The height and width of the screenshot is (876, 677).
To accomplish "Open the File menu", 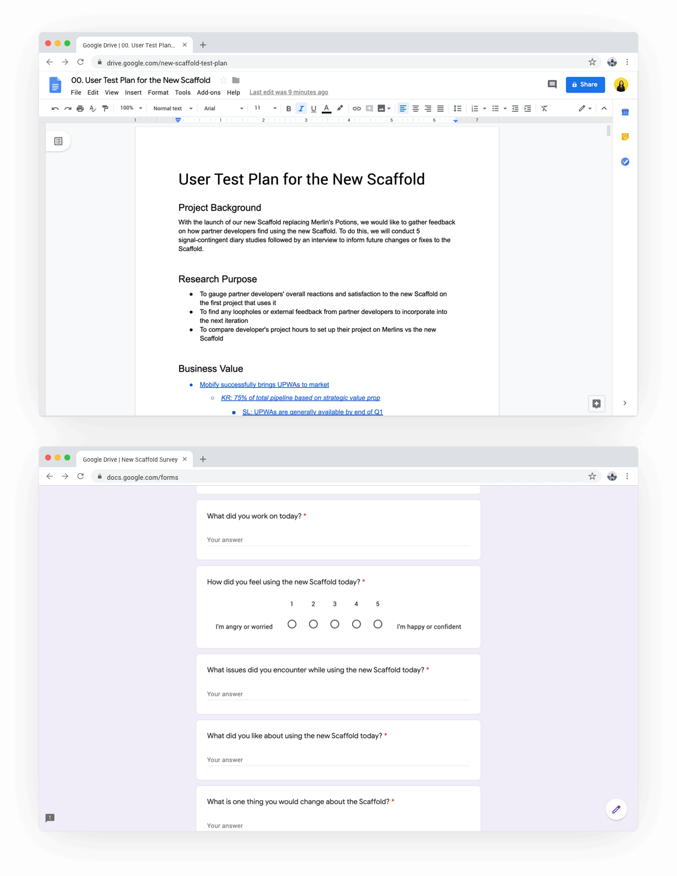I will (76, 92).
